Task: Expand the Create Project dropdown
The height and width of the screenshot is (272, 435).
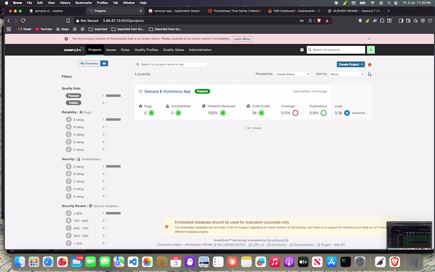Action: (351, 64)
